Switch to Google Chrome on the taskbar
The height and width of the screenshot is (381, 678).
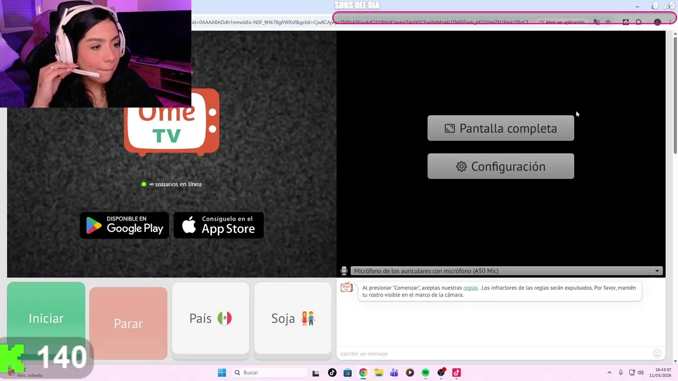pos(363,373)
